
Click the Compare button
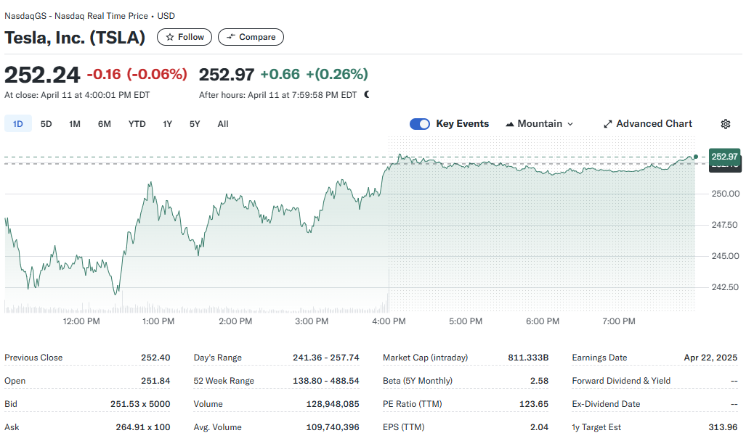(x=251, y=37)
